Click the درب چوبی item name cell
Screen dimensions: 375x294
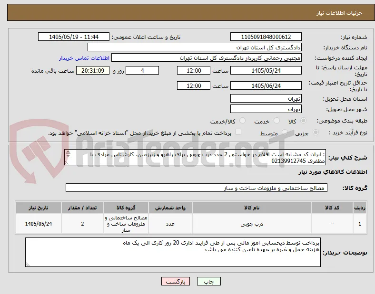(x=252, y=224)
